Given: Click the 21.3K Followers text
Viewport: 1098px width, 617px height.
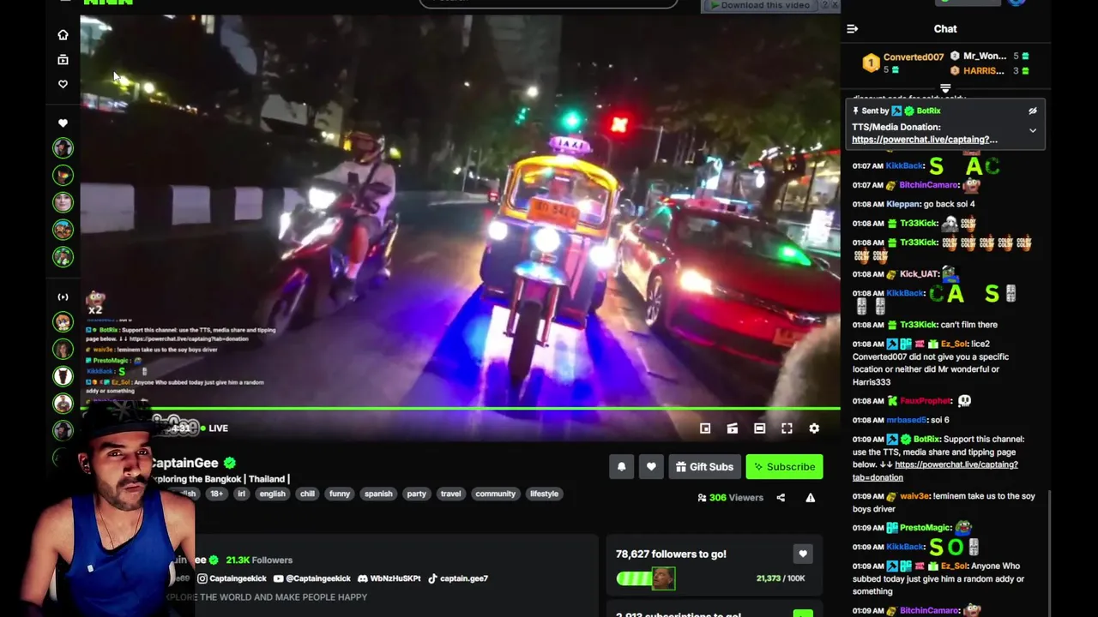Looking at the screenshot, I should [x=259, y=560].
